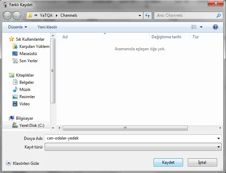The width and height of the screenshot is (226, 173).
Task: Click the sidebar vertical scrollbar thumb
Action: [53, 71]
